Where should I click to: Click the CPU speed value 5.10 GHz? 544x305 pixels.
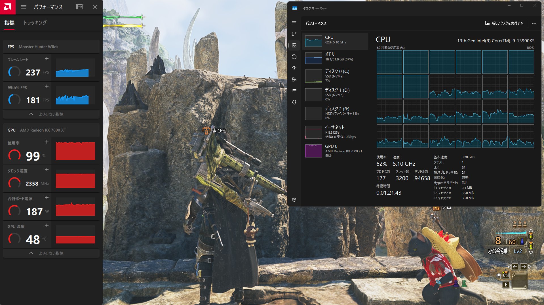pos(404,164)
